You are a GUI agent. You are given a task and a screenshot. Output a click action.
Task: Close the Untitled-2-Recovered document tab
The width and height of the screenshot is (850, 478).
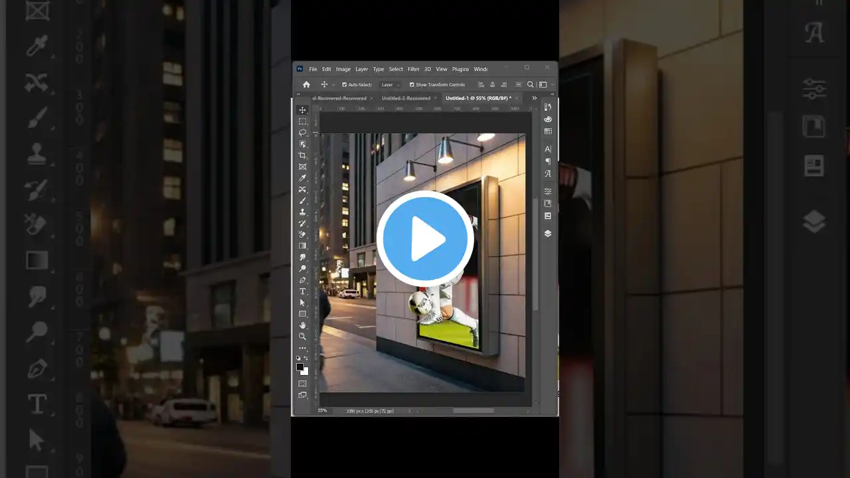tap(436, 98)
